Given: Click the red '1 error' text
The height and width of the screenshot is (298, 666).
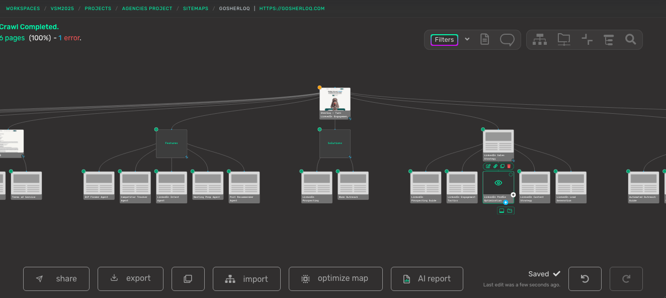Looking at the screenshot, I should [69, 38].
